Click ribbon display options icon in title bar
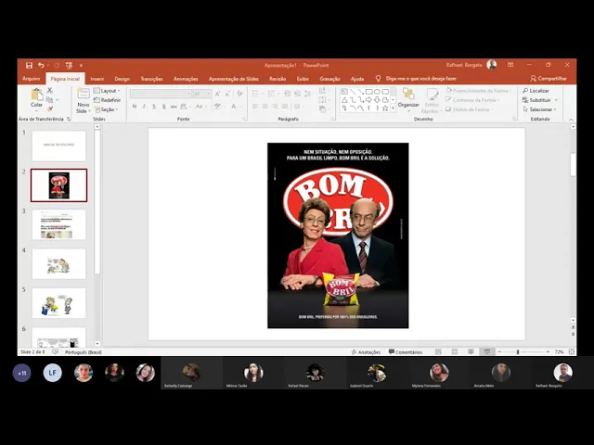 click(x=510, y=65)
